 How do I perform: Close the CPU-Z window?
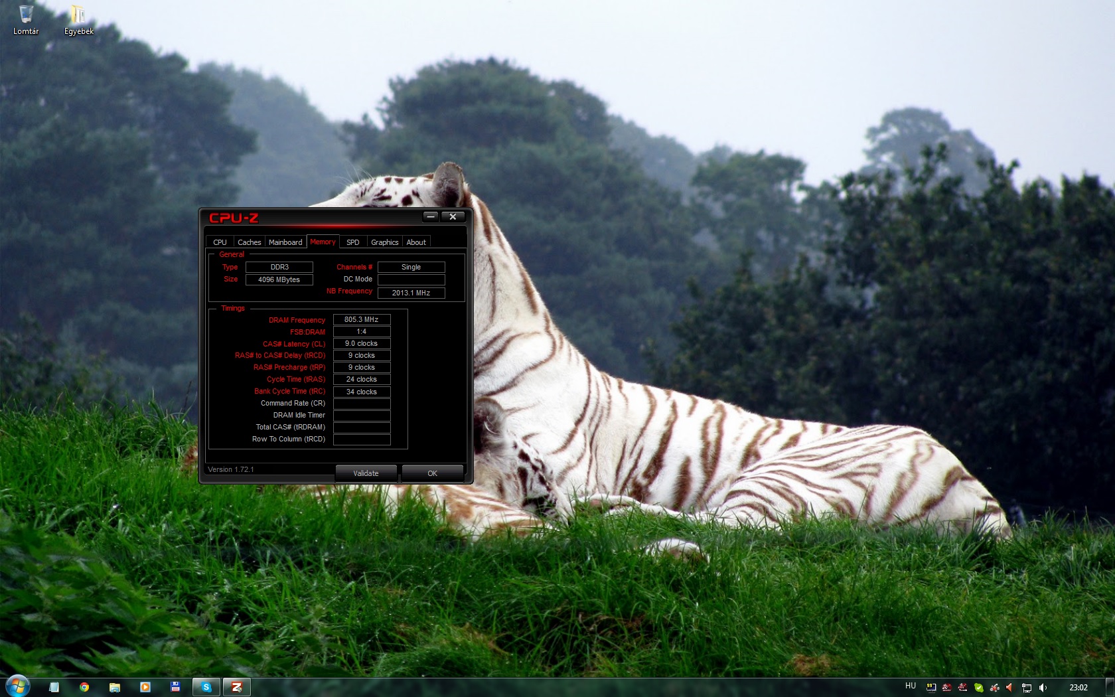(453, 216)
